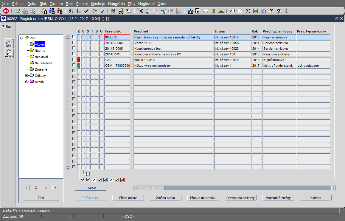
Task: Expand the Odkazy tree node
Action: point(27,75)
